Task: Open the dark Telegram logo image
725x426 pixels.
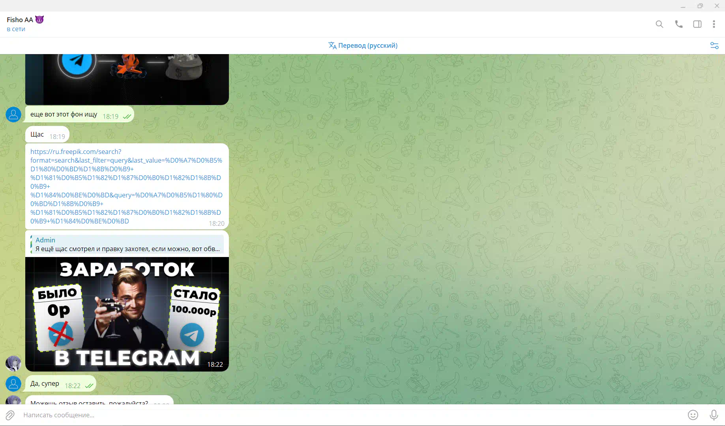Action: pos(127,79)
